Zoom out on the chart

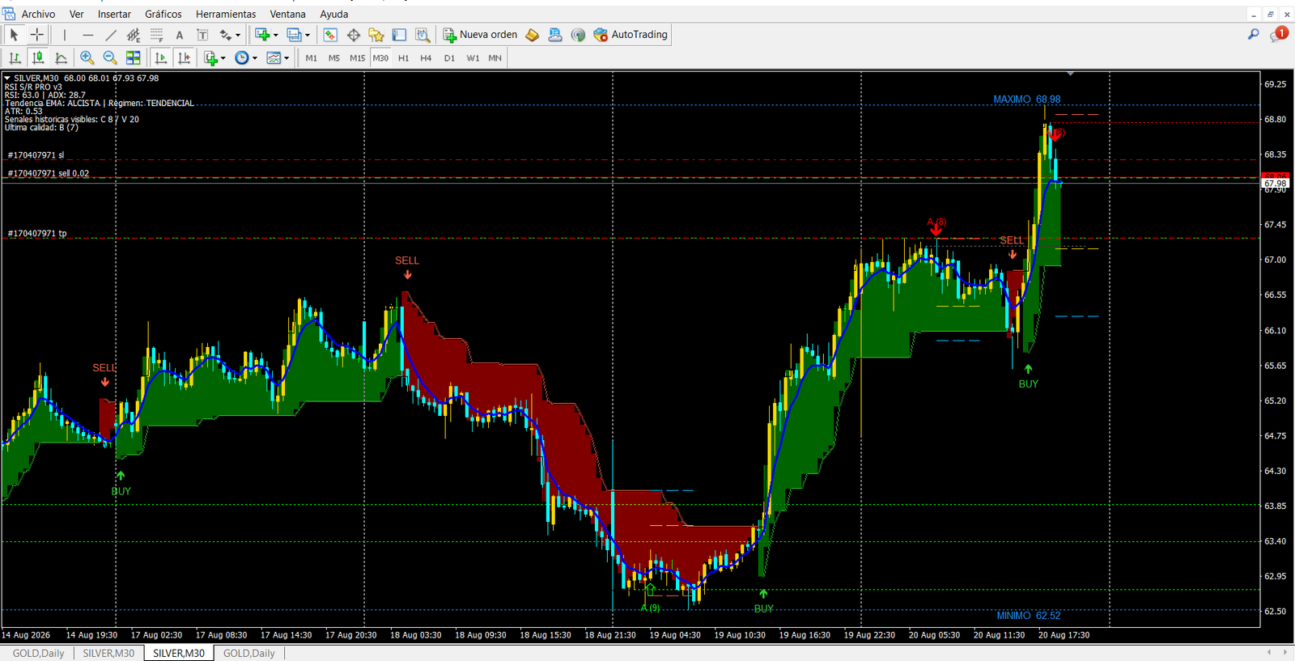(x=110, y=57)
